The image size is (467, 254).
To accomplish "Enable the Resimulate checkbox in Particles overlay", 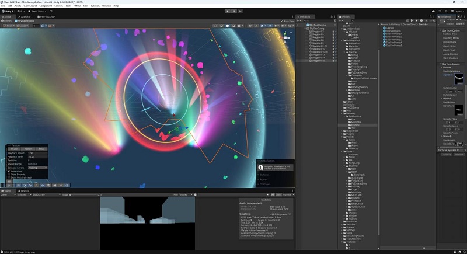I will (10, 171).
